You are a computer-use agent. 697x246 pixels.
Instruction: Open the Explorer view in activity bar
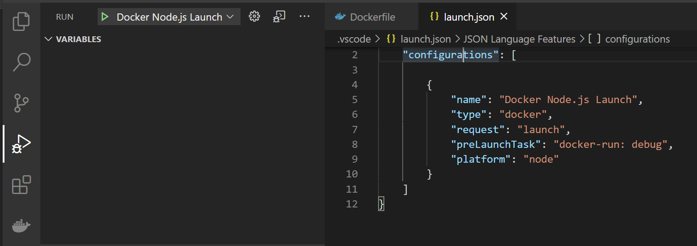[21, 22]
